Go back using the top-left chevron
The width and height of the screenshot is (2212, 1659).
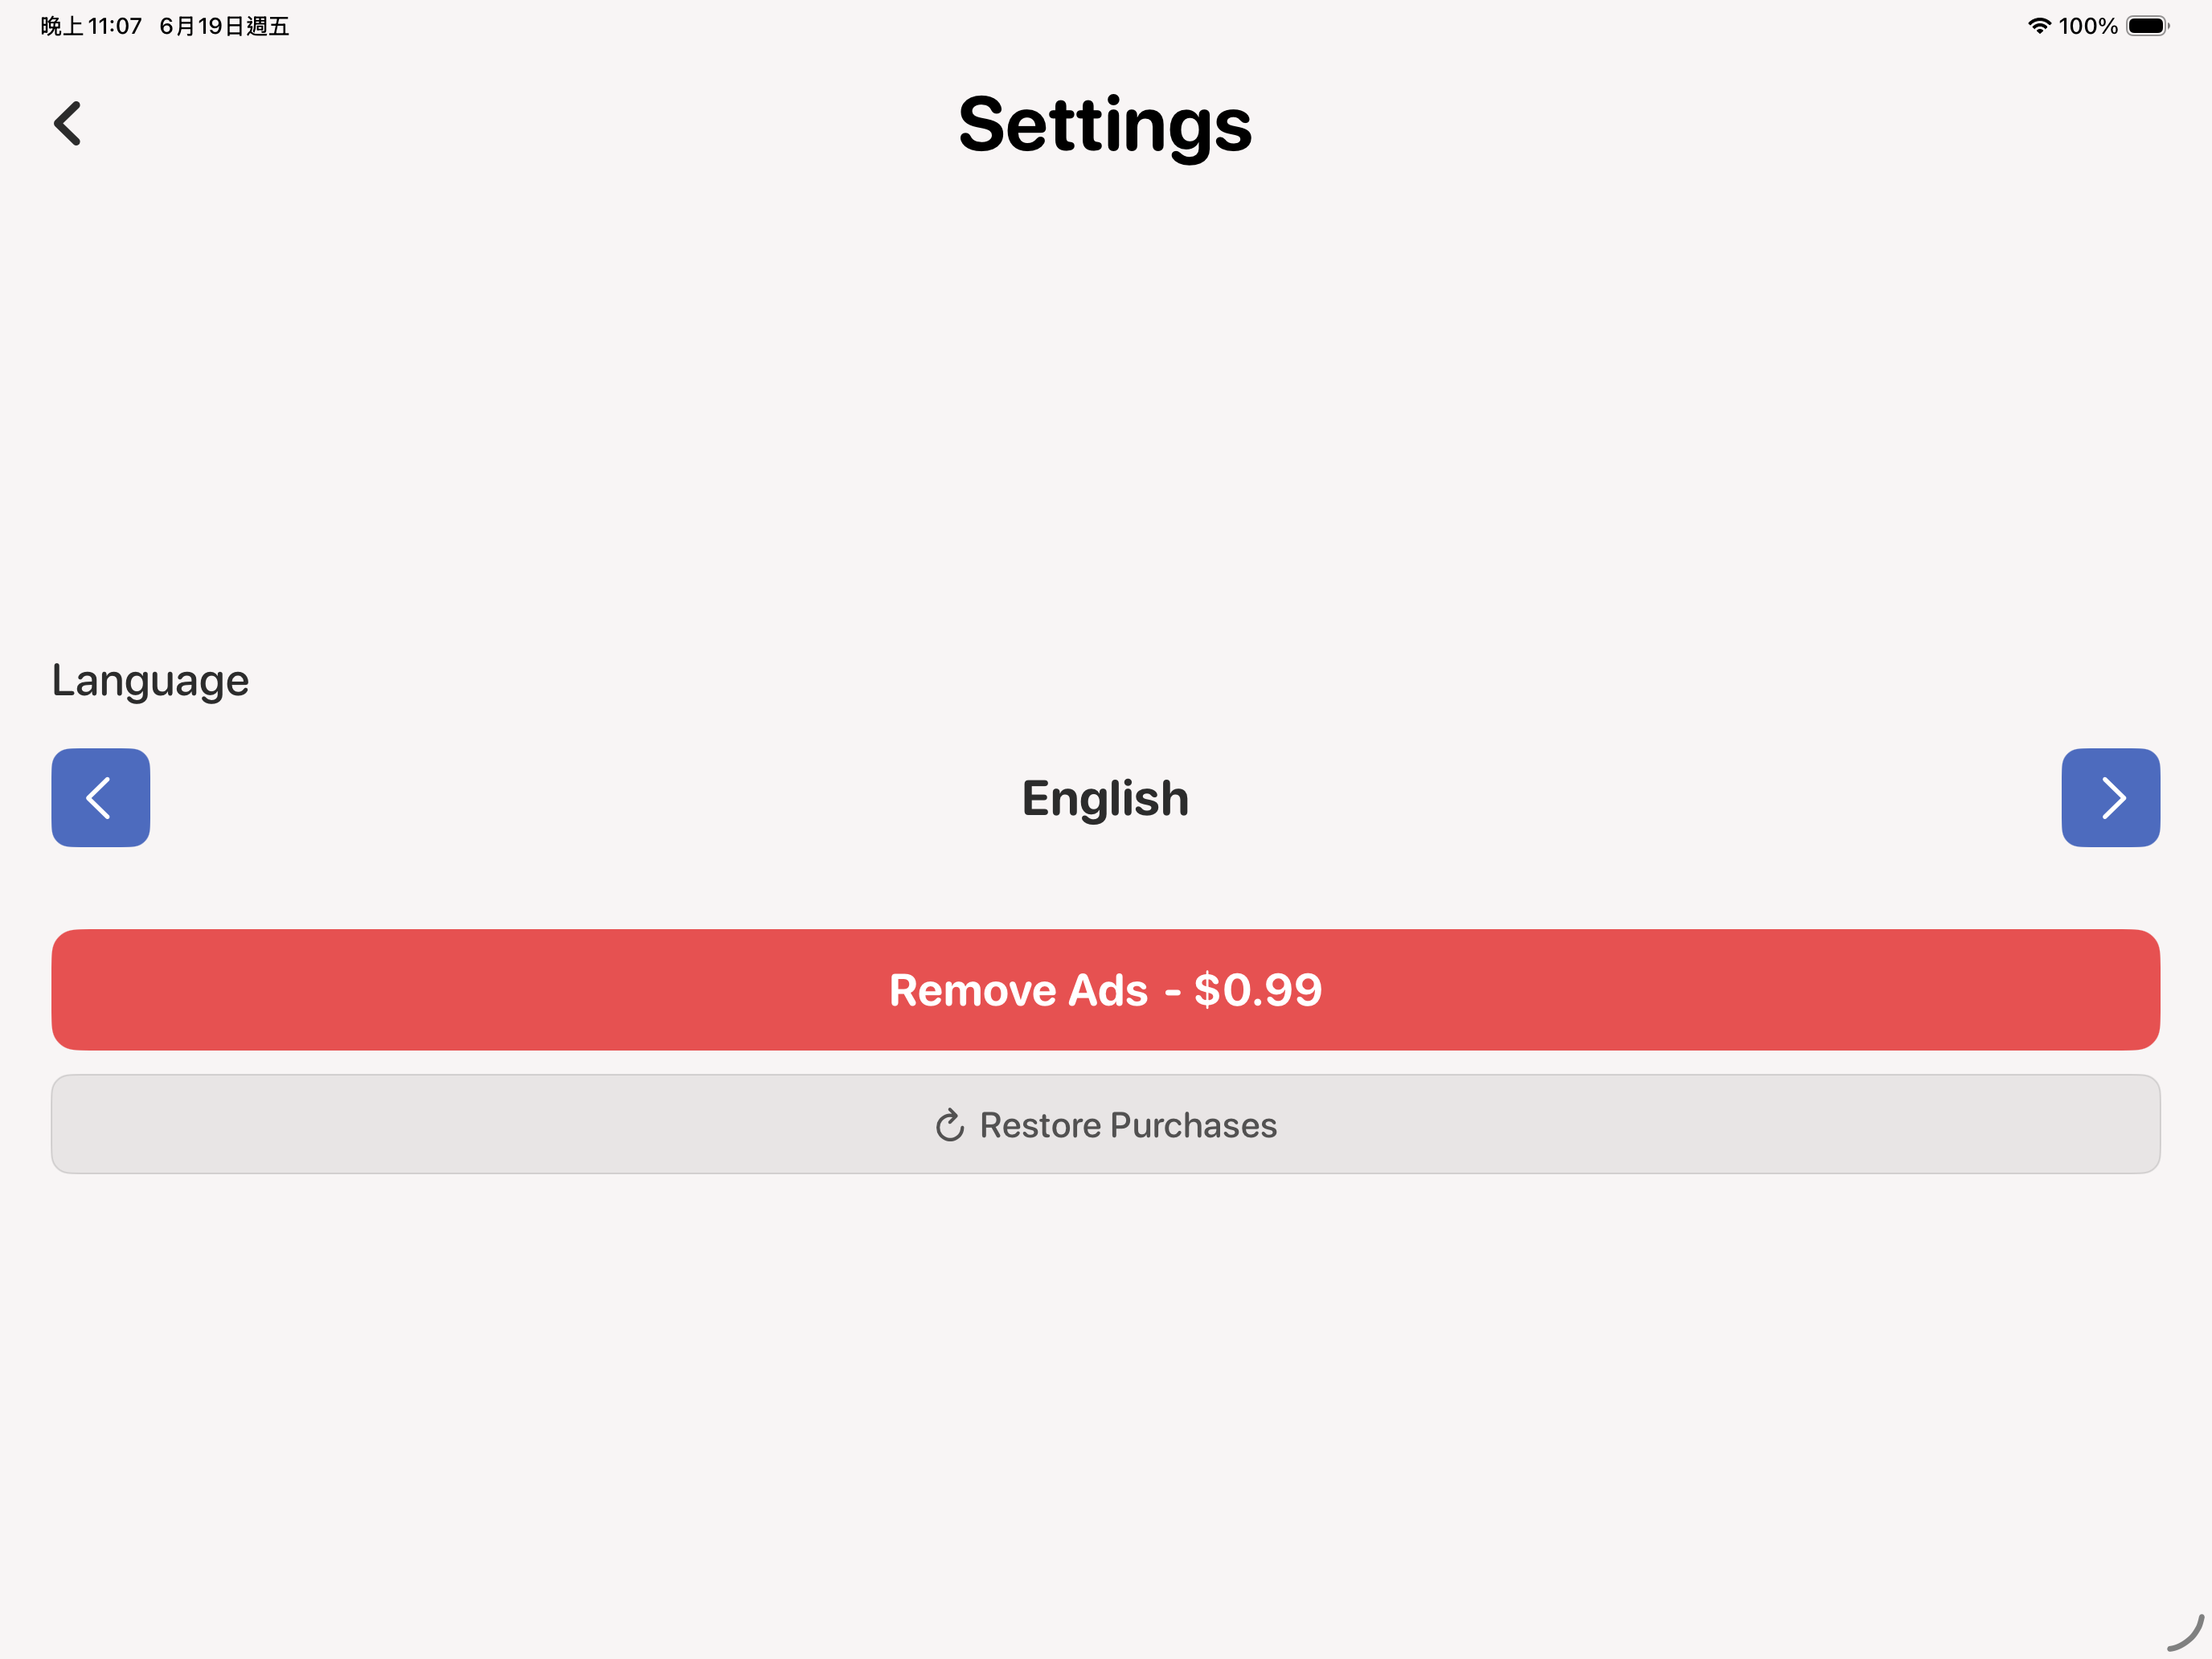pos(67,124)
